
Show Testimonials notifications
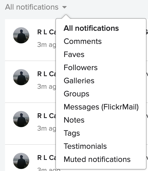coord(85,146)
